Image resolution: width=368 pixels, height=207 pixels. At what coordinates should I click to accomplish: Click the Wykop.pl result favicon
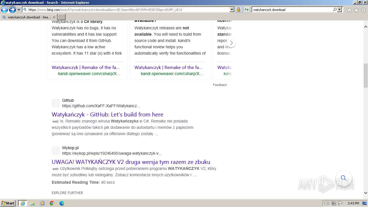click(x=56, y=151)
